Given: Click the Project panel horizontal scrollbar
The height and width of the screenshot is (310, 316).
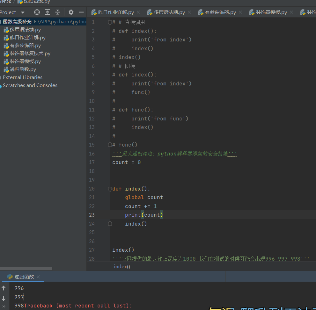Looking at the screenshot, I should click(x=26, y=269).
